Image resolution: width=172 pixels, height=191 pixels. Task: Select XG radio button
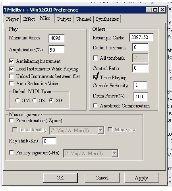coord(51,100)
